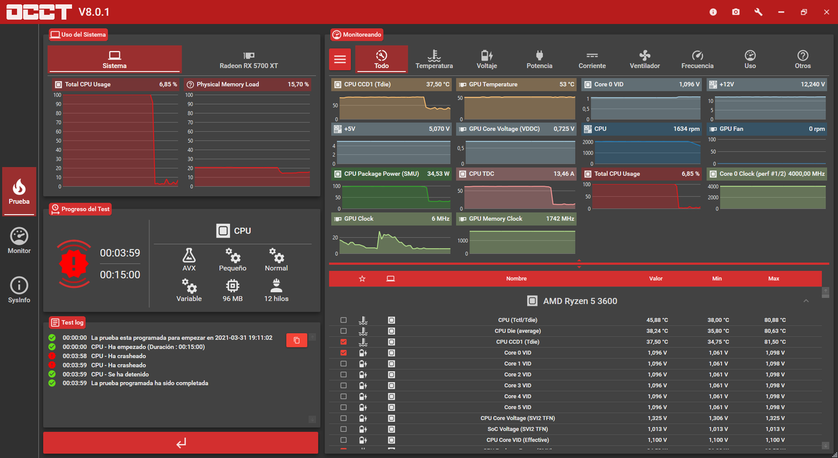Click the Uso del Sistema panel icon
The height and width of the screenshot is (458, 838).
[55, 34]
